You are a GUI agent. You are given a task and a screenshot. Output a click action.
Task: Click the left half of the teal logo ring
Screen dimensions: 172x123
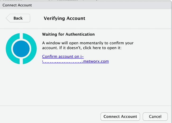13,49
